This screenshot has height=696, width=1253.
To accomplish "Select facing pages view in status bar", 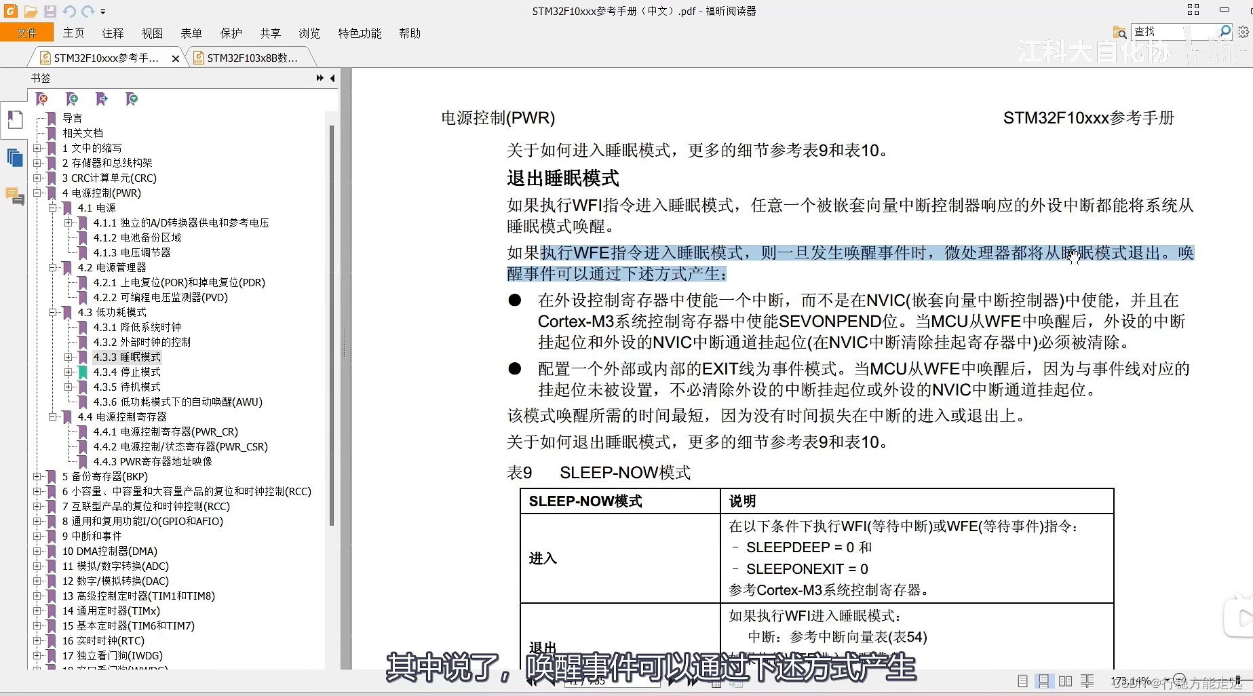I will 1066,681.
